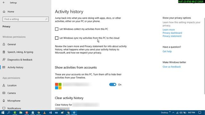Click the person icon beside Diagnostics & feedback
Screen dimensions: 205x115
[4, 60]
